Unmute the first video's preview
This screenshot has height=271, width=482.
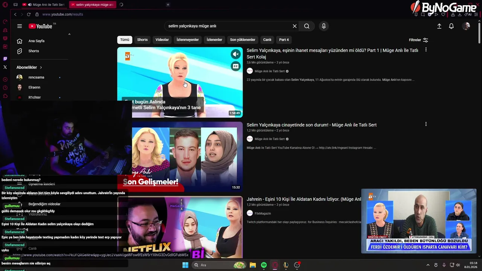pyautogui.click(x=236, y=54)
